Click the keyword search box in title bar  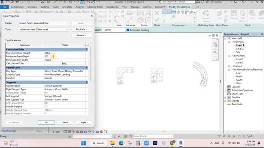pyautogui.click(x=178, y=2)
